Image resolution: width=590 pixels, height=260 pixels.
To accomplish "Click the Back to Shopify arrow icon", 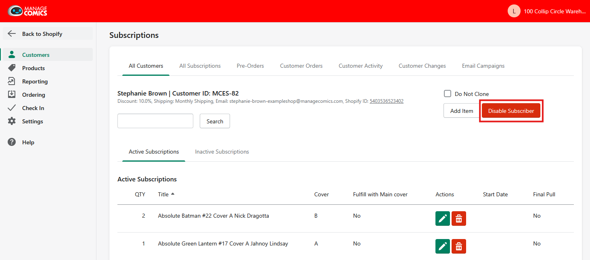I will pos(12,34).
